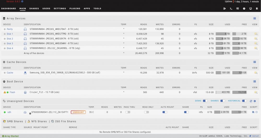Browse Cache contents via view icon
Viewport: 261px width, 138px height.
pos(256,73)
